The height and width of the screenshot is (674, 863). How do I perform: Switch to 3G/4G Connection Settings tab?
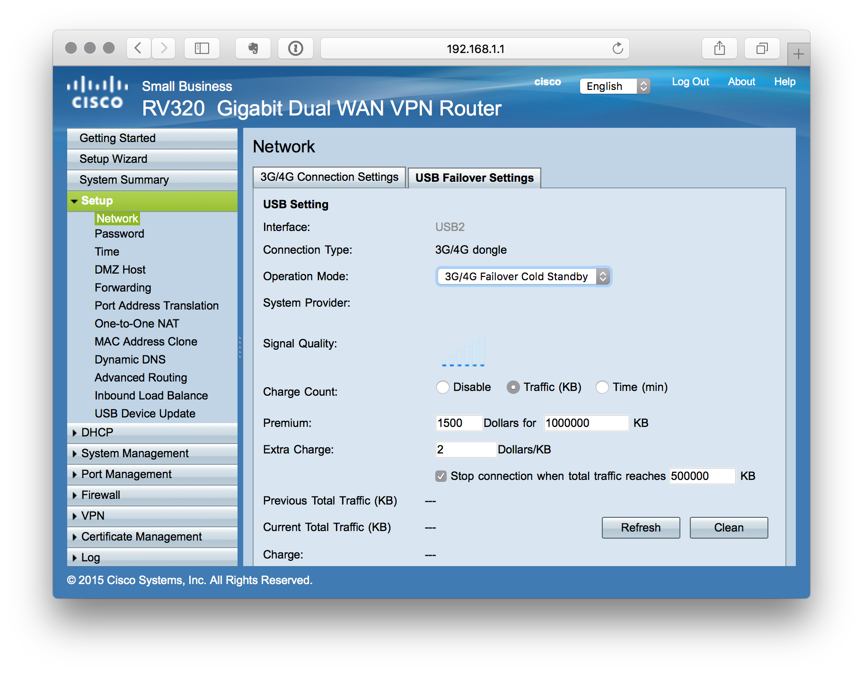coord(329,177)
